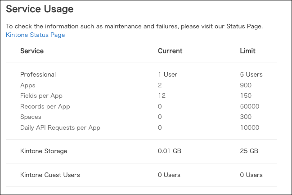The image size is (292, 195).
Task: Click the 5 Users limit value
Action: point(251,74)
